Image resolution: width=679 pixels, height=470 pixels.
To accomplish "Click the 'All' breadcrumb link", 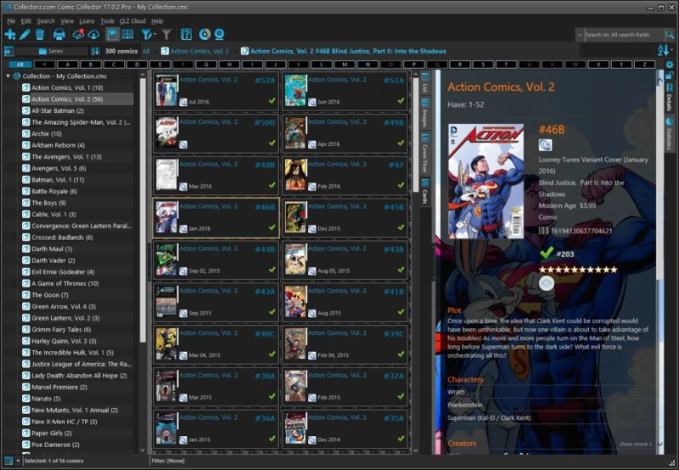I will [x=146, y=52].
